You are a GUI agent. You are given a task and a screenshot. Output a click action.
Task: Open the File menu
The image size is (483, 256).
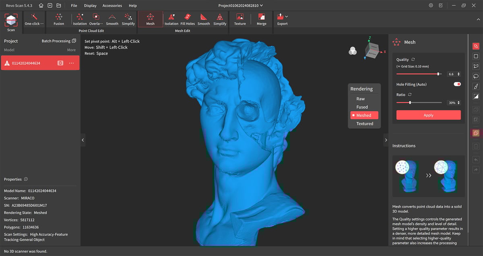pos(74,6)
